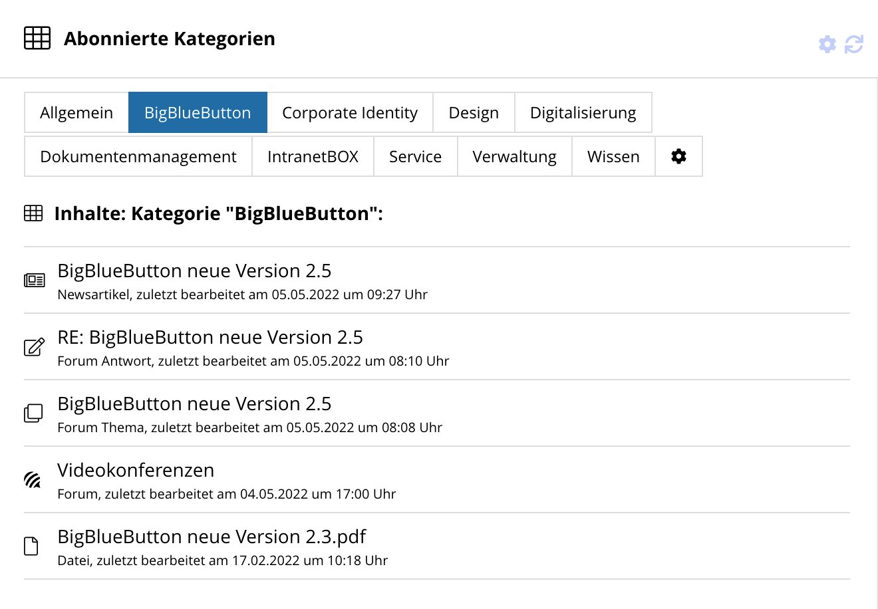878x609 pixels.
Task: Select the Dokumentenmanagement tab
Action: pyautogui.click(x=138, y=156)
